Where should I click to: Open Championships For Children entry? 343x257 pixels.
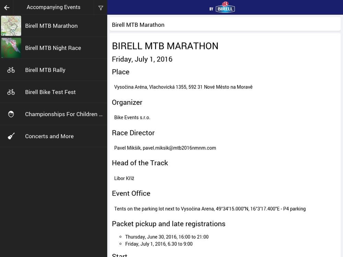tap(54, 114)
